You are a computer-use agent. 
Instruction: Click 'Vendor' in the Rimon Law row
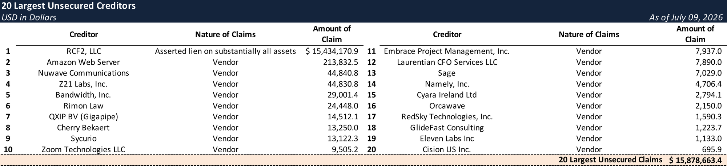point(225,106)
